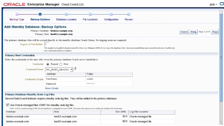Open the Credential Name dropdown NC_HOST_ORACLE
This screenshot has width=224, height=126.
tap(59, 70)
